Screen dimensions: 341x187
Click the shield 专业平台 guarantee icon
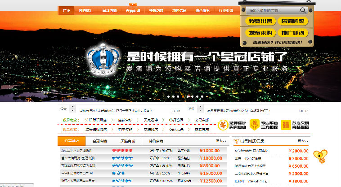[255, 125]
